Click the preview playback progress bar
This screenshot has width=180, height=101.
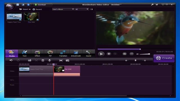tap(135, 49)
